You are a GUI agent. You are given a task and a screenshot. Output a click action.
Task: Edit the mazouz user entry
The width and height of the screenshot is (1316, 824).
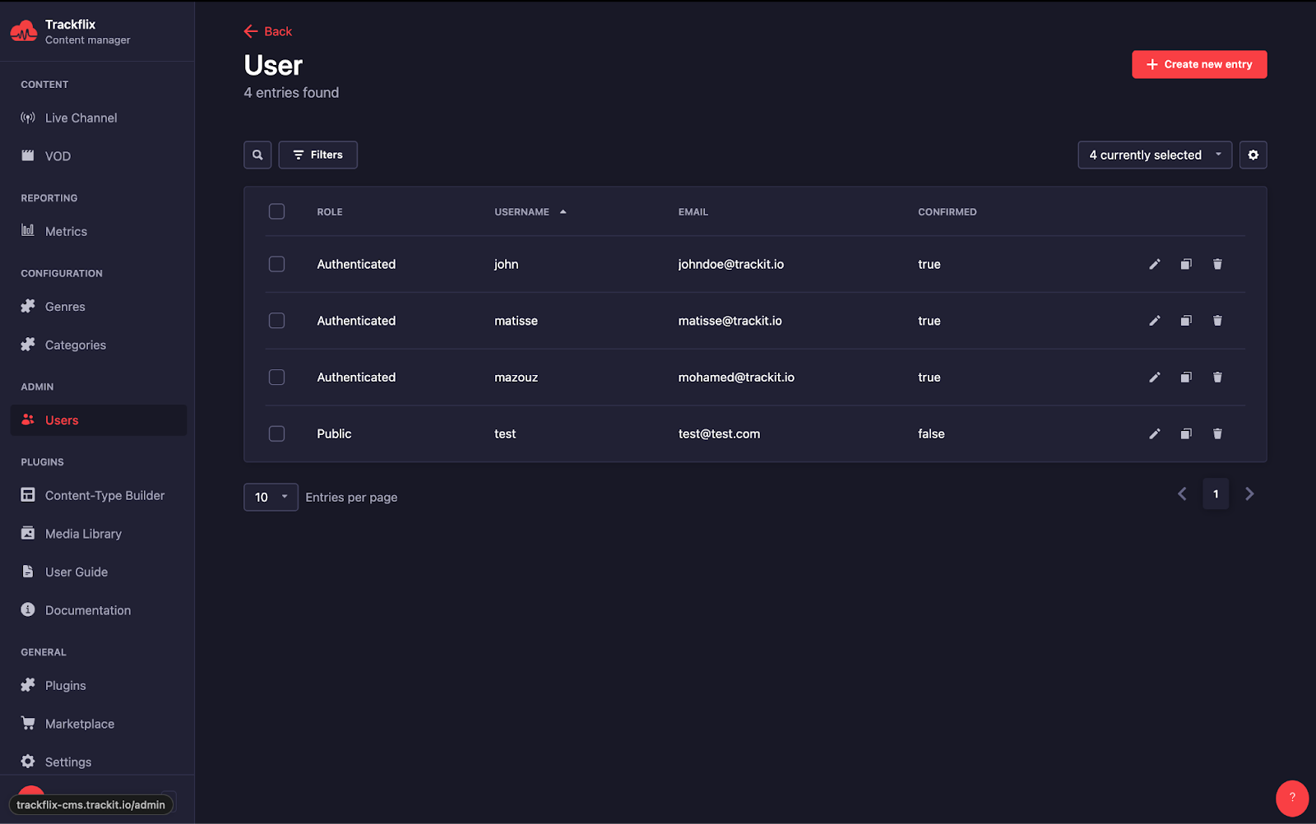pyautogui.click(x=1155, y=377)
